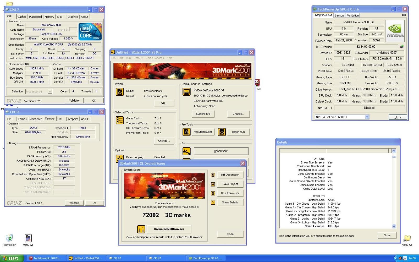Image resolution: width=419 pixels, height=262 pixels.
Task: Click the Batch Run icon in Pro Tools
Action: click(x=222, y=132)
